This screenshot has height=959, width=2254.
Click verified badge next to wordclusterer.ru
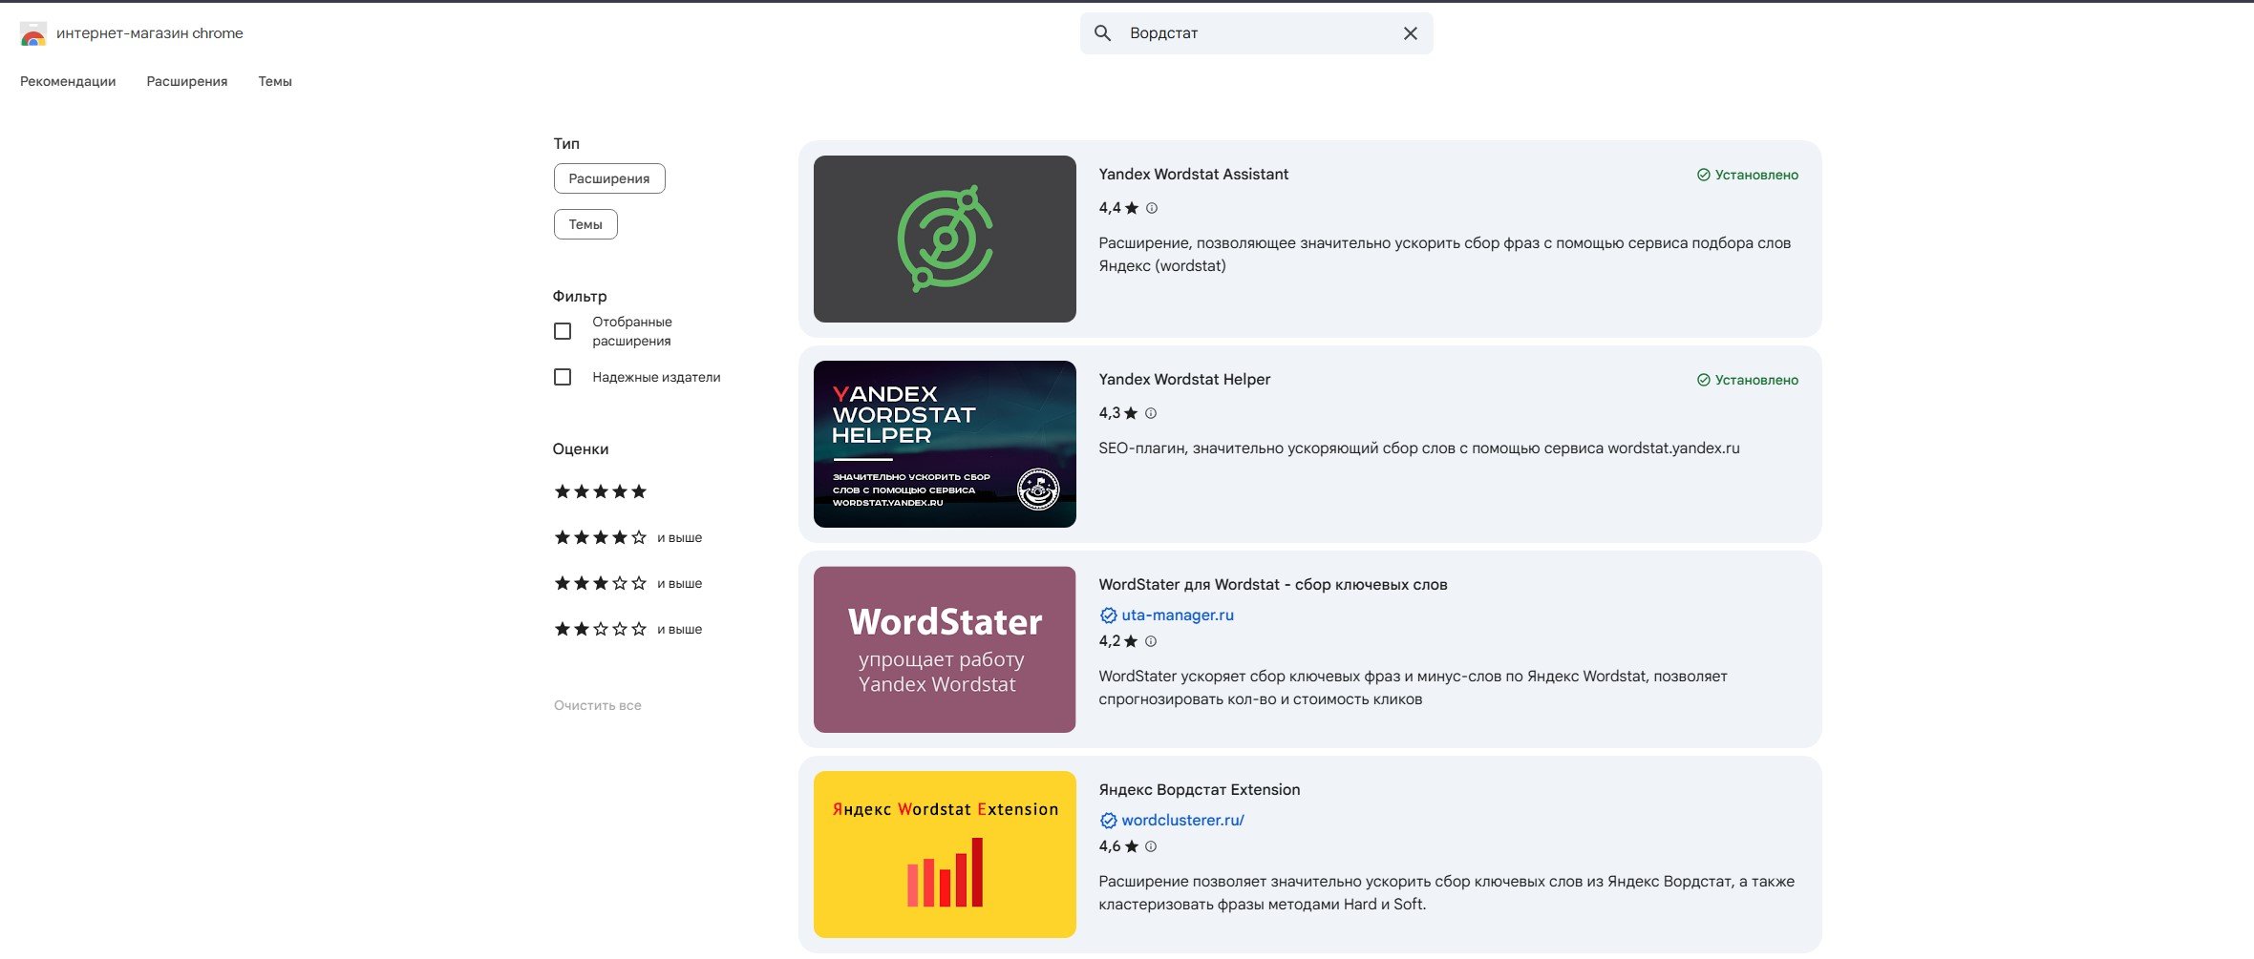pos(1108,821)
